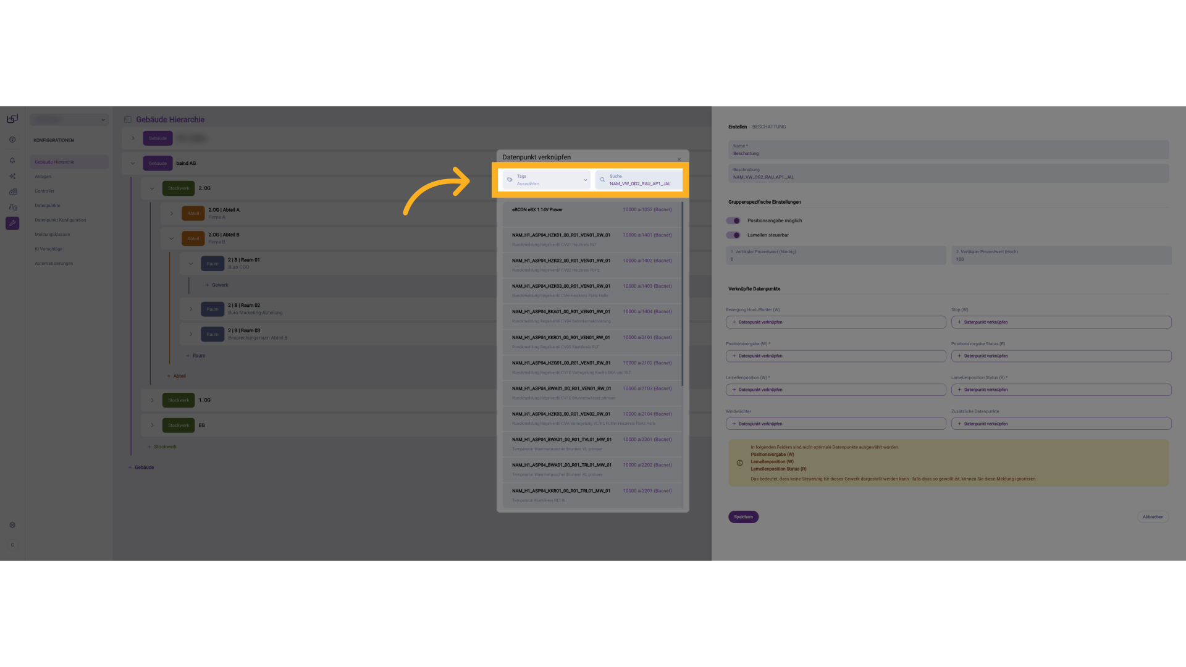Click the Speichern button
The height and width of the screenshot is (667, 1186).
click(743, 517)
